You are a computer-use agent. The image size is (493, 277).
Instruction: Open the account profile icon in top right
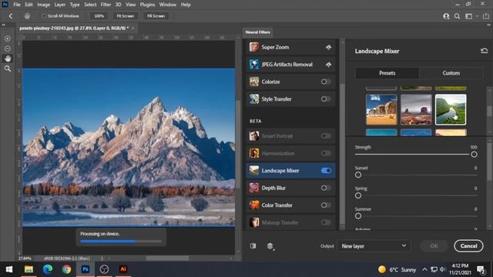[x=446, y=16]
